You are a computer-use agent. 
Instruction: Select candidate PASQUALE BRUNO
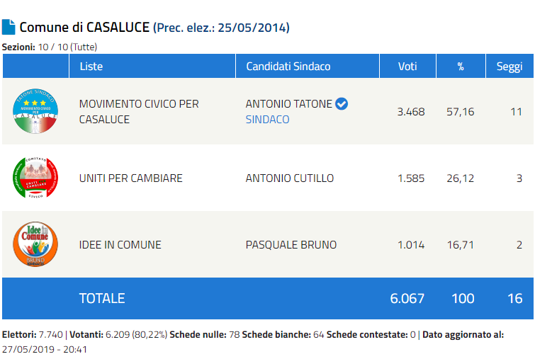coord(291,245)
